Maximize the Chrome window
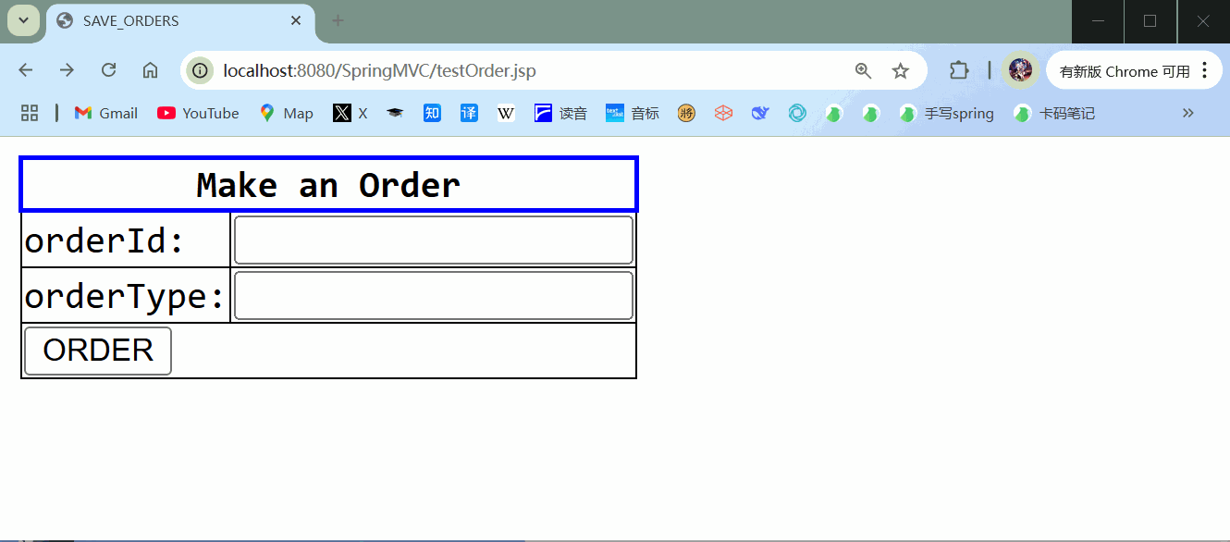 pyautogui.click(x=1150, y=20)
